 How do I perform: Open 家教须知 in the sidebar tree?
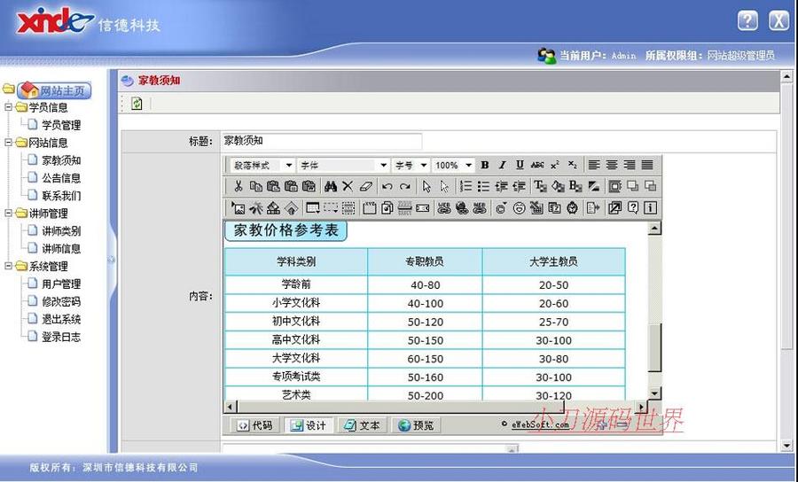click(61, 160)
